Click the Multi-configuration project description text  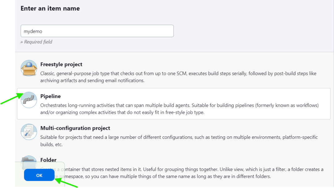pos(179,141)
